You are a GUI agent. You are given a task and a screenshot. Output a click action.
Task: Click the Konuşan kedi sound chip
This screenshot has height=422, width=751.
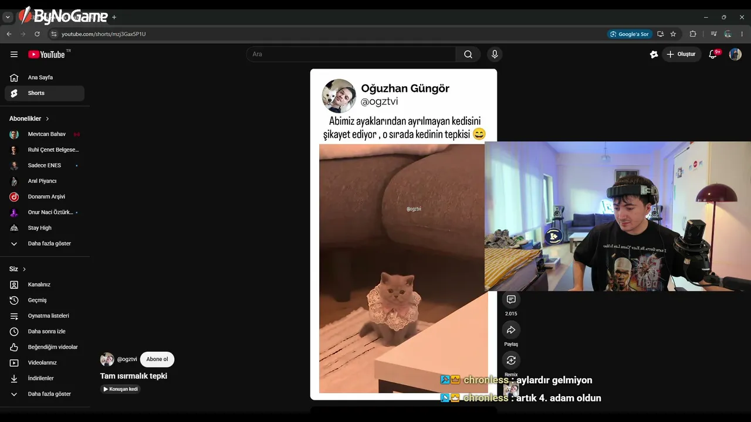tap(121, 389)
